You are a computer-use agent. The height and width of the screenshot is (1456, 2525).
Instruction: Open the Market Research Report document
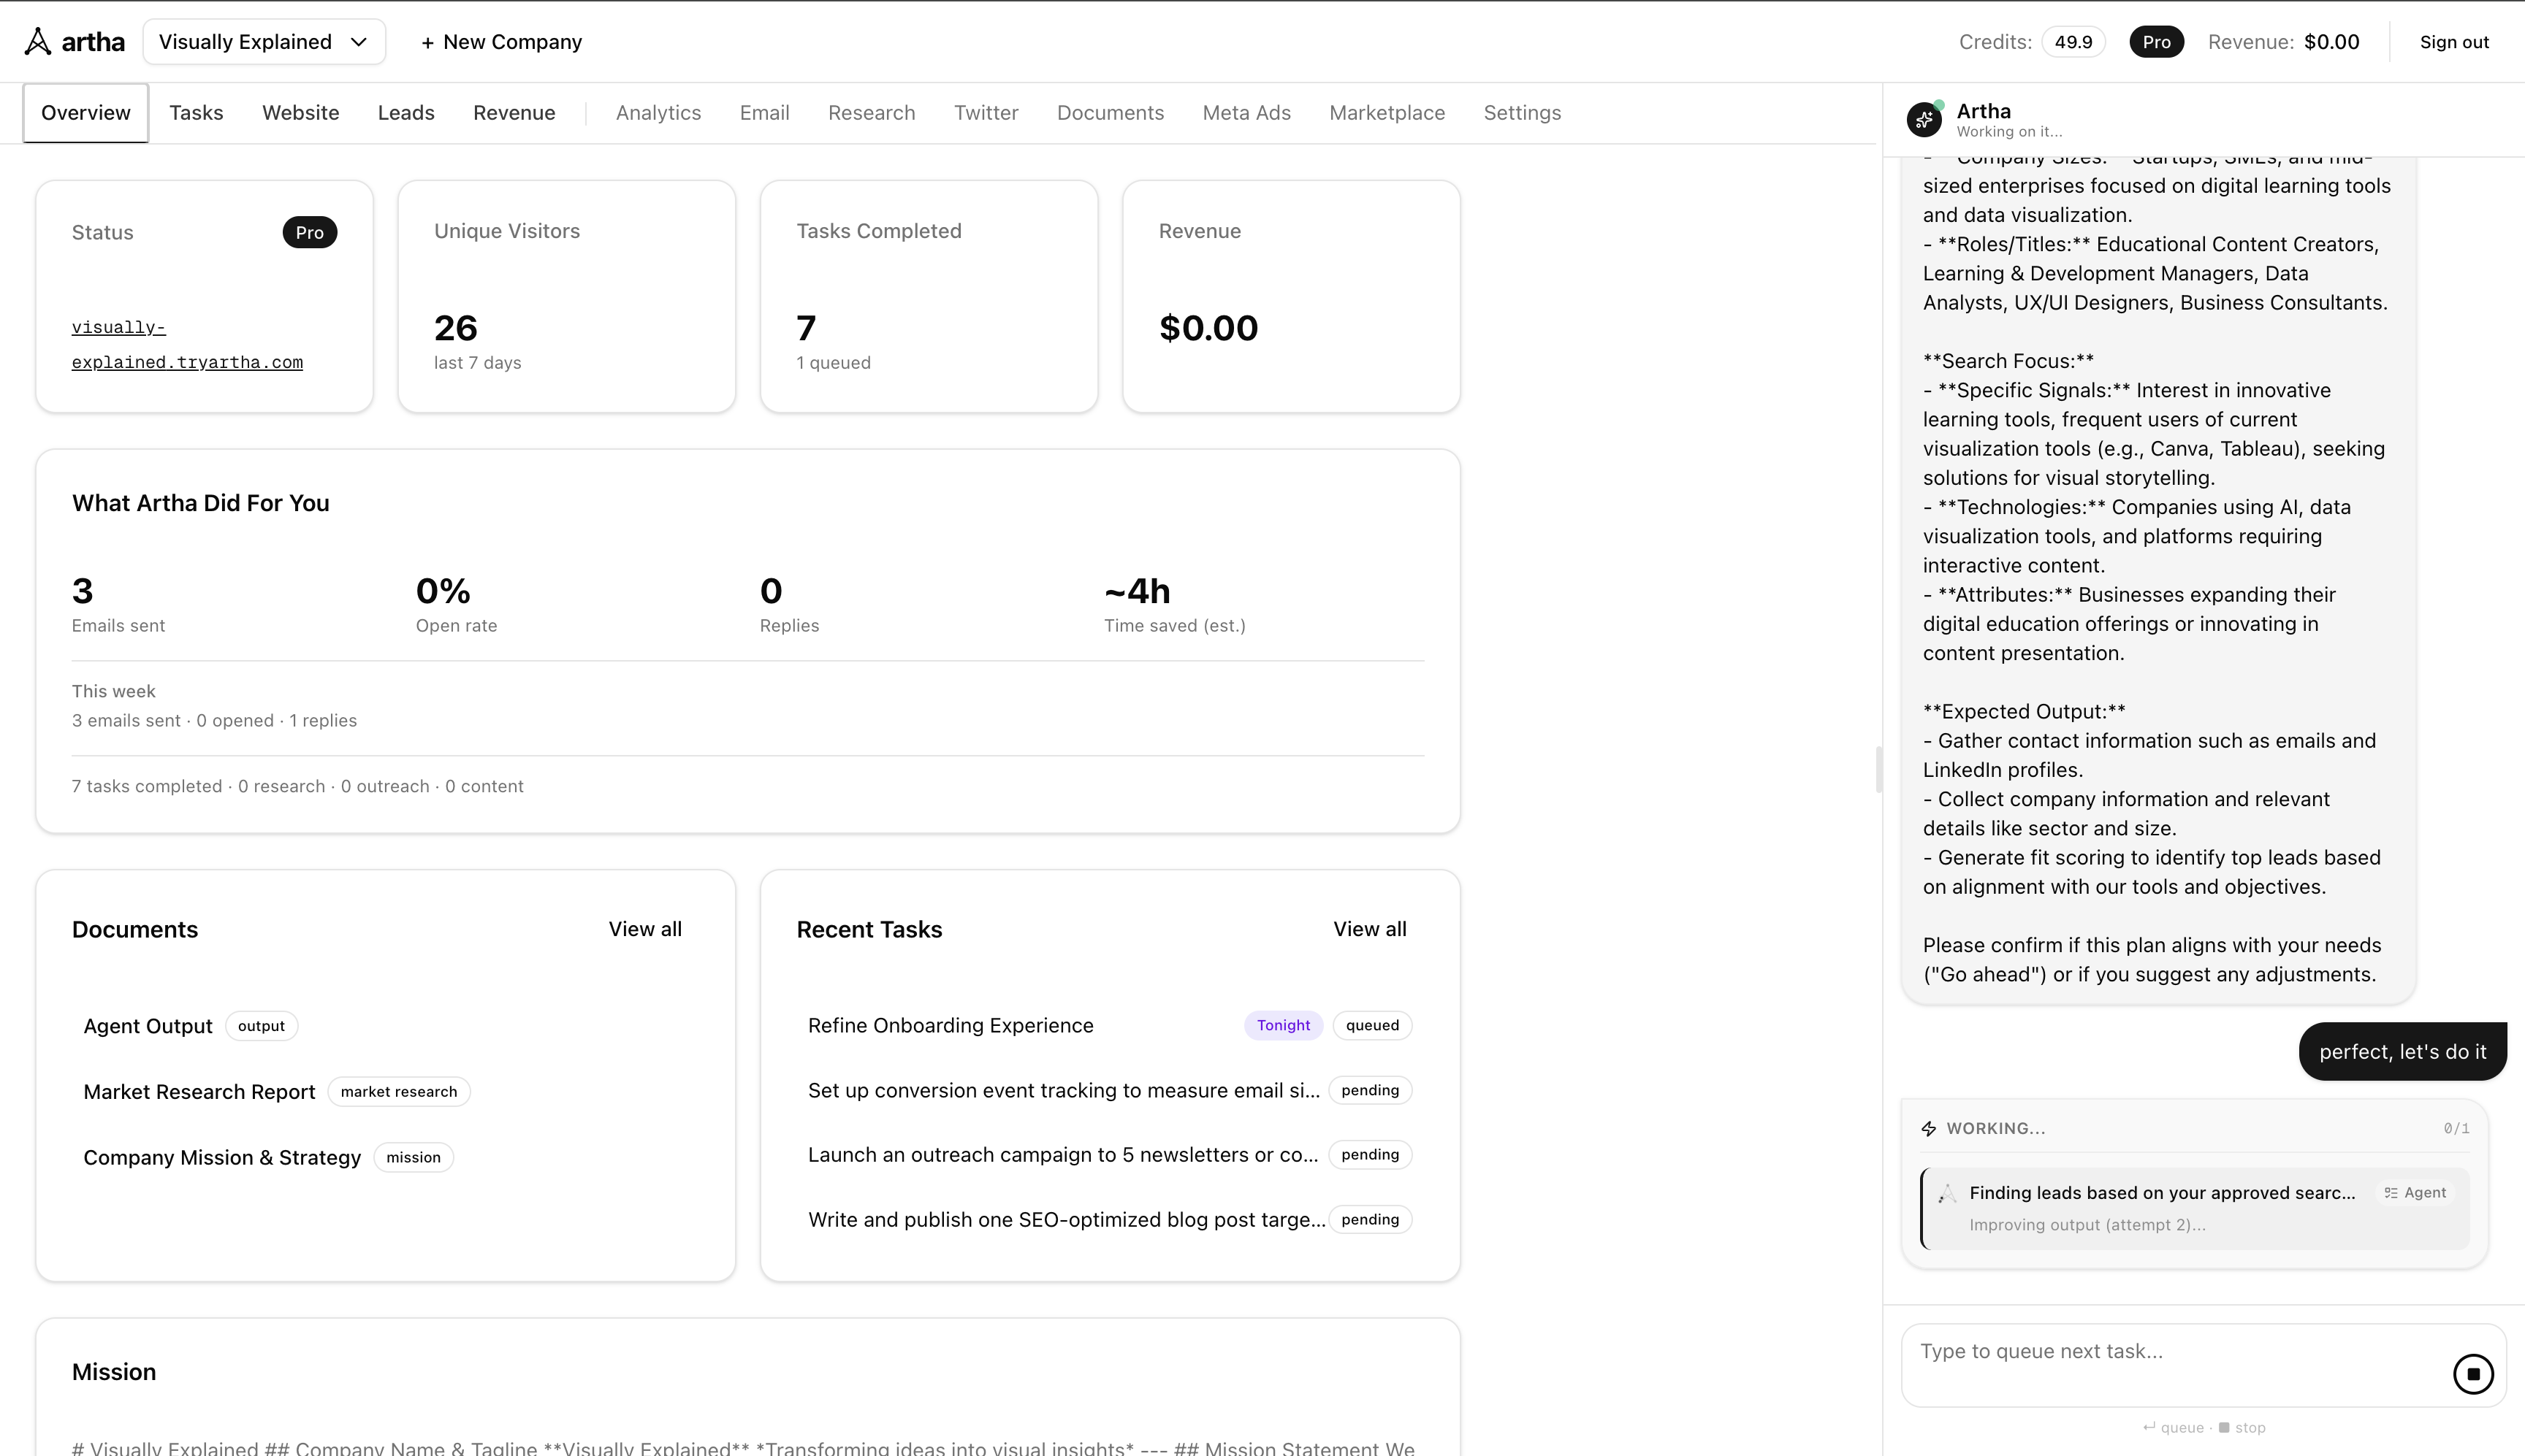pos(199,1092)
